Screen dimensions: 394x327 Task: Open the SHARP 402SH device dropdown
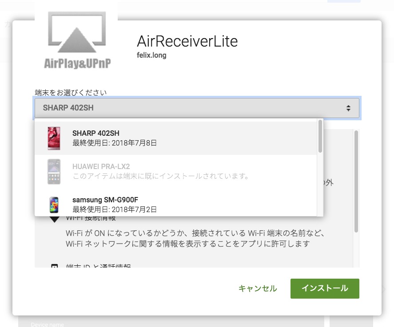tap(197, 108)
